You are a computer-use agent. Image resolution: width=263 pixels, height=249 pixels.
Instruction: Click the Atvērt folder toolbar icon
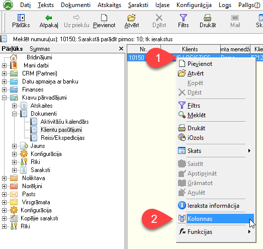point(132,21)
